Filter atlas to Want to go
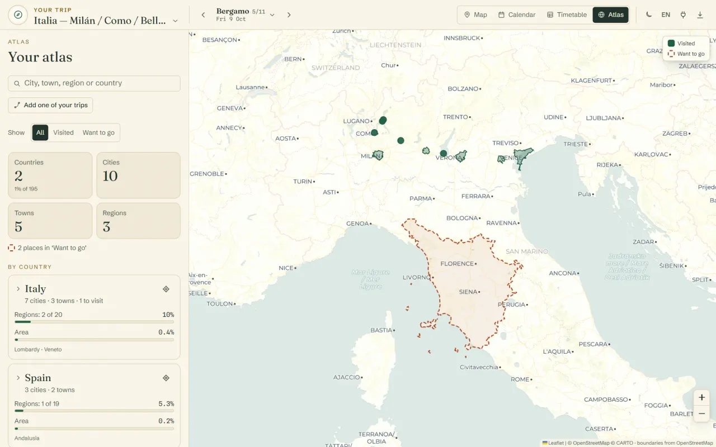Image resolution: width=716 pixels, height=447 pixels. (x=98, y=132)
